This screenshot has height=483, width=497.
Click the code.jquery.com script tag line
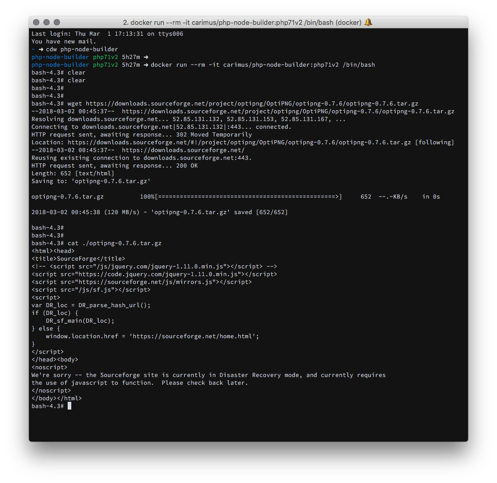tap(154, 274)
